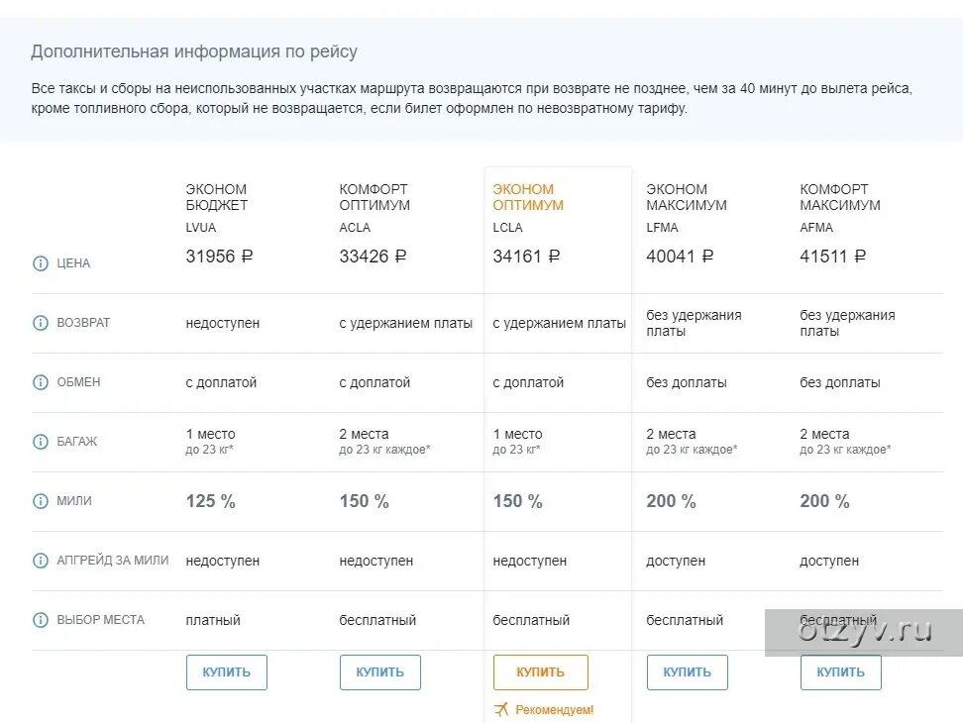Open info icon for АПГРЕЙД ЗА МИЛИ
The width and height of the screenshot is (963, 723).
(x=40, y=561)
